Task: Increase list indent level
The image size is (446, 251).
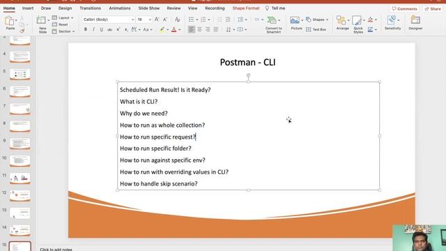Action: (x=228, y=20)
